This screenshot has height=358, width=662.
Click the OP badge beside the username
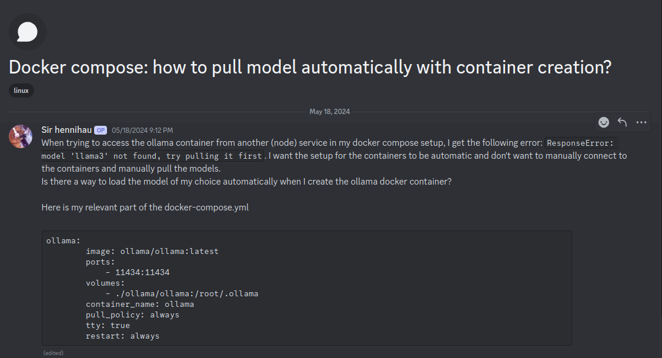(100, 130)
